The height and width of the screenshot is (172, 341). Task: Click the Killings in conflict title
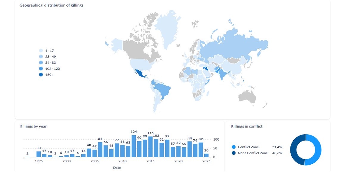click(247, 126)
